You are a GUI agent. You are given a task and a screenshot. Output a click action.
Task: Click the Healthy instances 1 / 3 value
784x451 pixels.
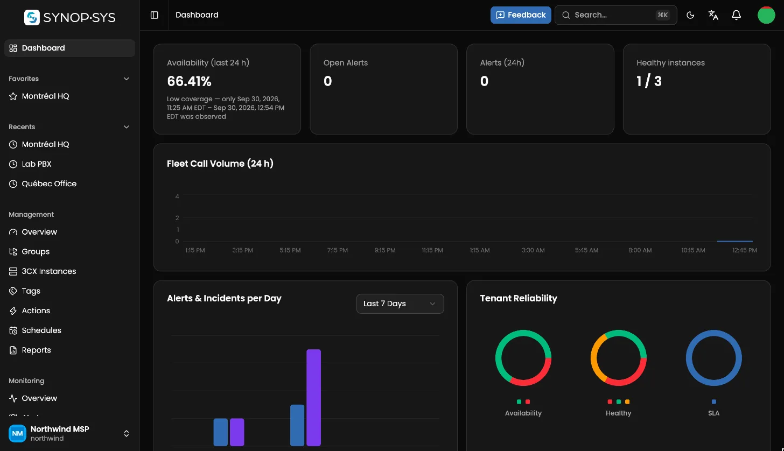tap(649, 81)
